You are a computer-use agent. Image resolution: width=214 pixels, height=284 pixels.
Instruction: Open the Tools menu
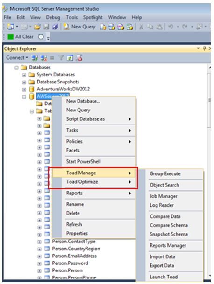click(71, 17)
